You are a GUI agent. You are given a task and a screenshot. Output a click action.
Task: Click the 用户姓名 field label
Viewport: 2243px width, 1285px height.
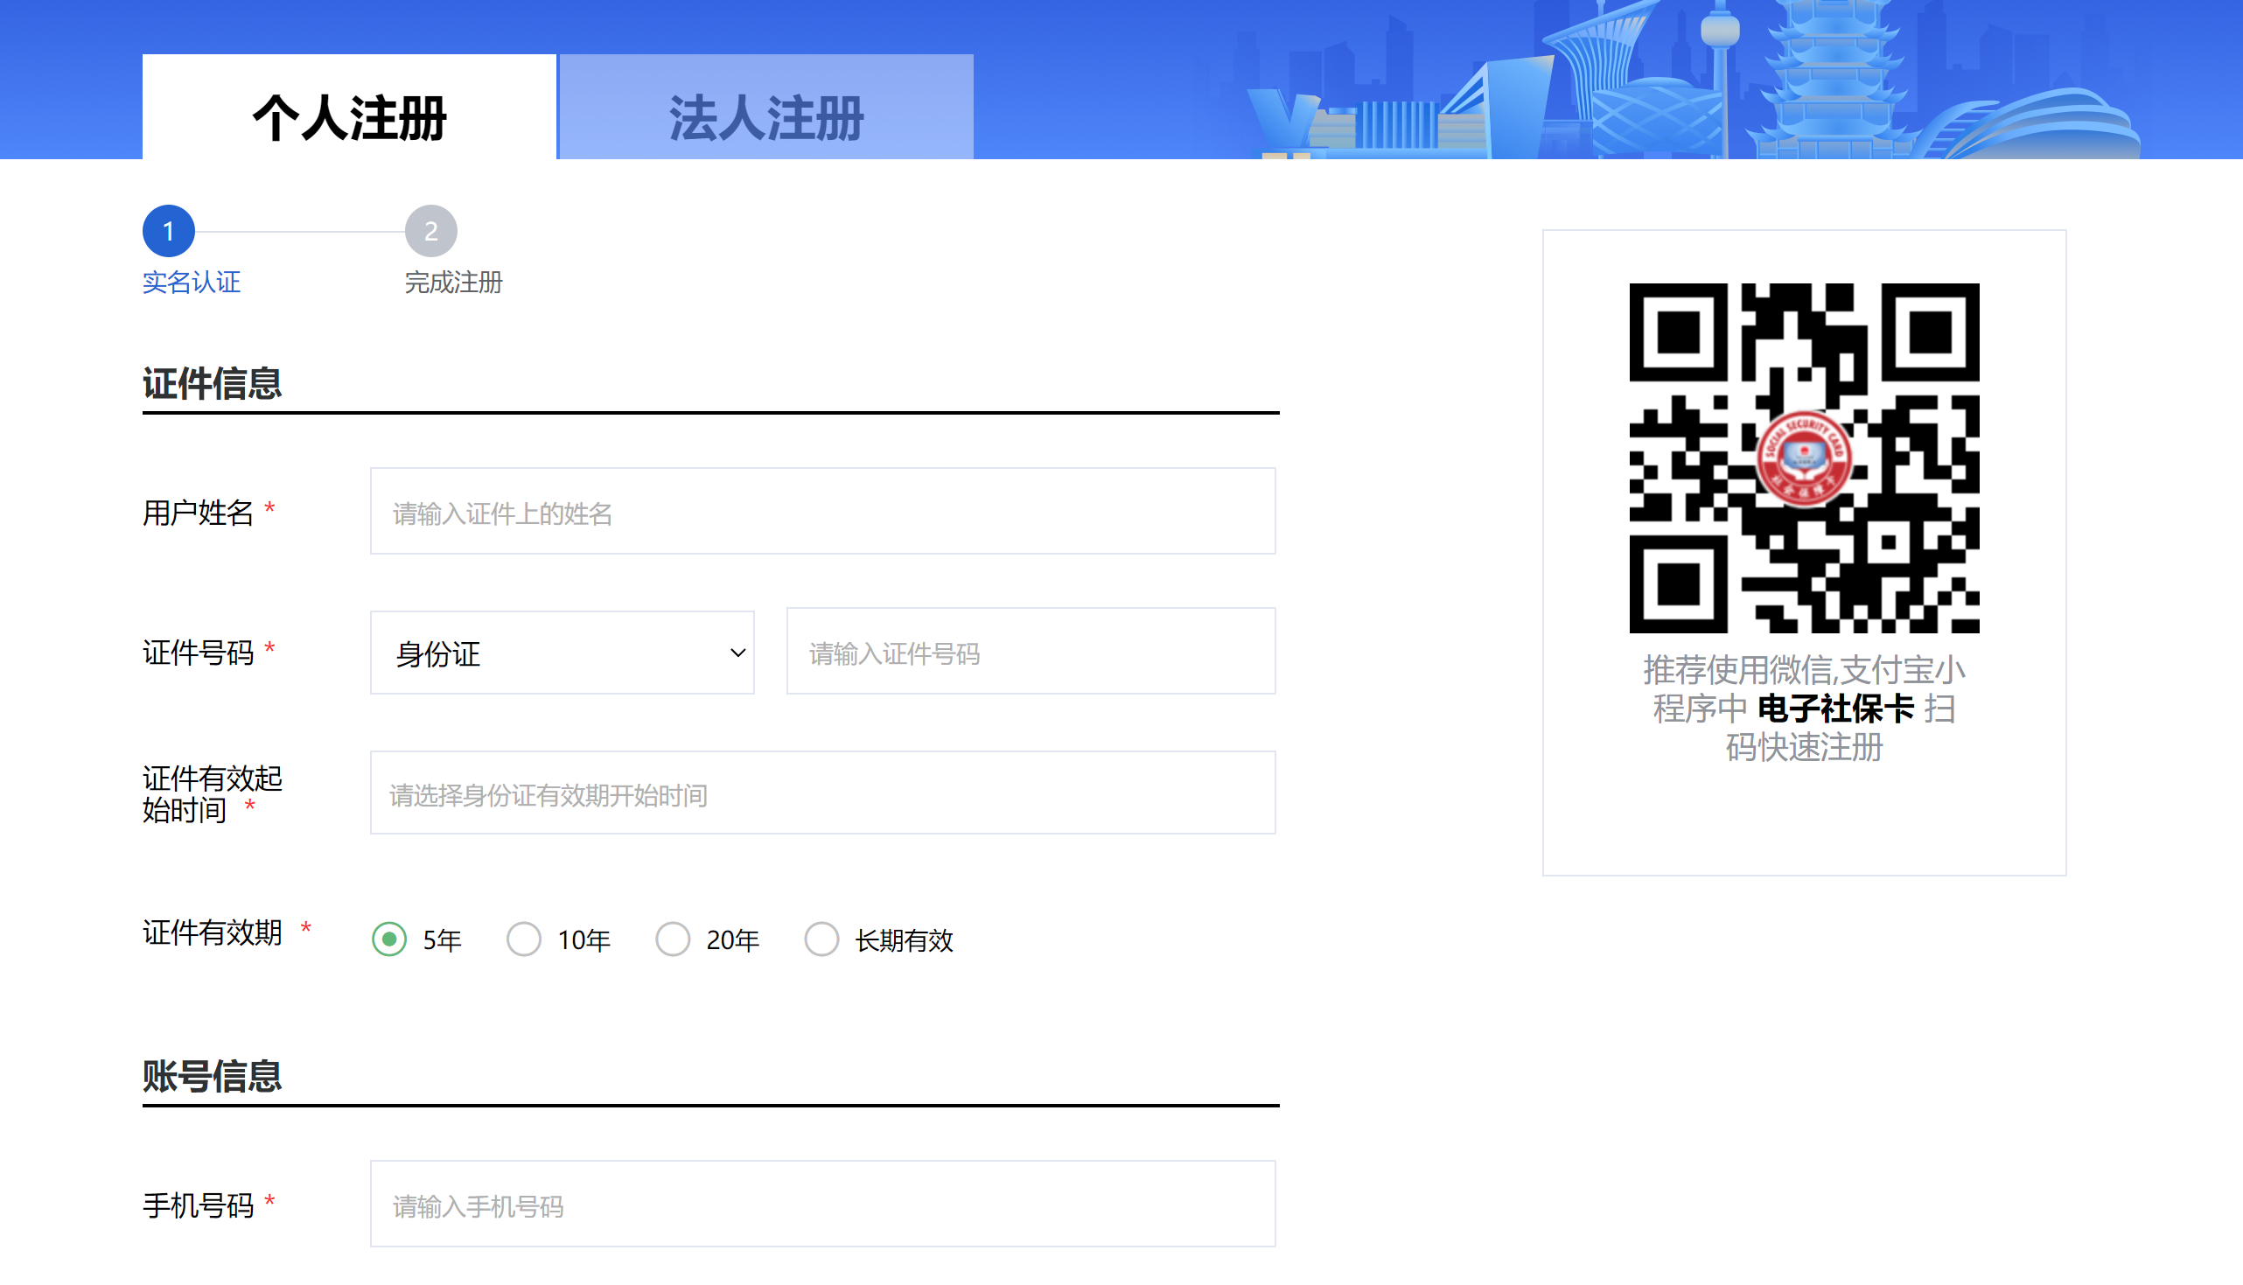pyautogui.click(x=199, y=513)
